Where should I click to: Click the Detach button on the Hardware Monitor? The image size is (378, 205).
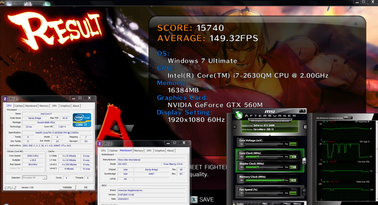pos(348,118)
